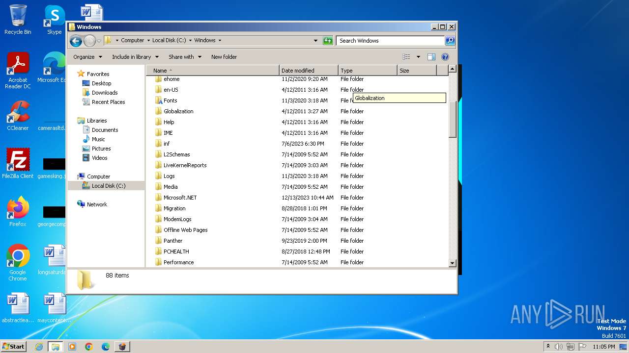
Task: Select Documents library
Action: 105,130
